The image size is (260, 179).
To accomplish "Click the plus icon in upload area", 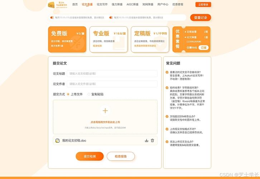I will pos(105,111).
